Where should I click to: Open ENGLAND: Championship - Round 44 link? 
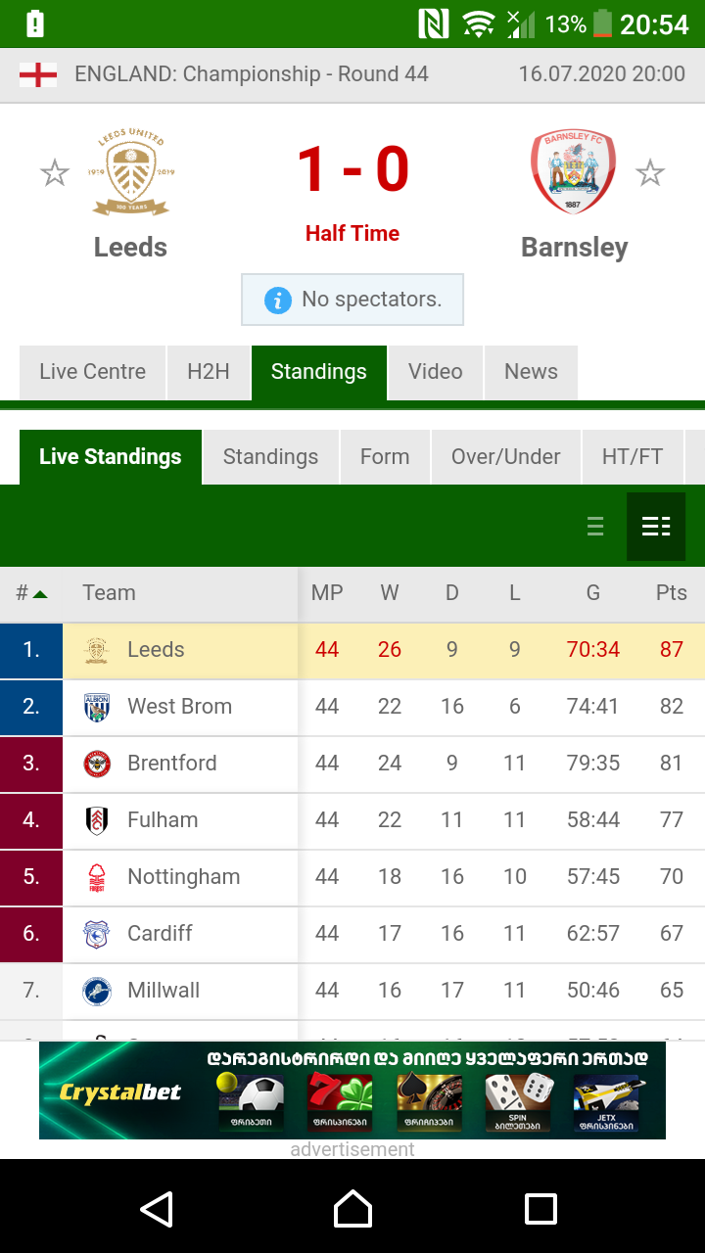(252, 74)
